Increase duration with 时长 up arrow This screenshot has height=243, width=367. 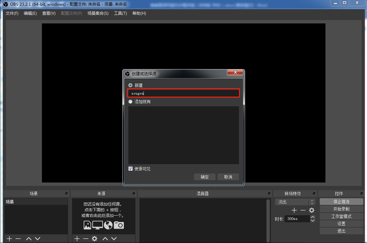pos(312,217)
